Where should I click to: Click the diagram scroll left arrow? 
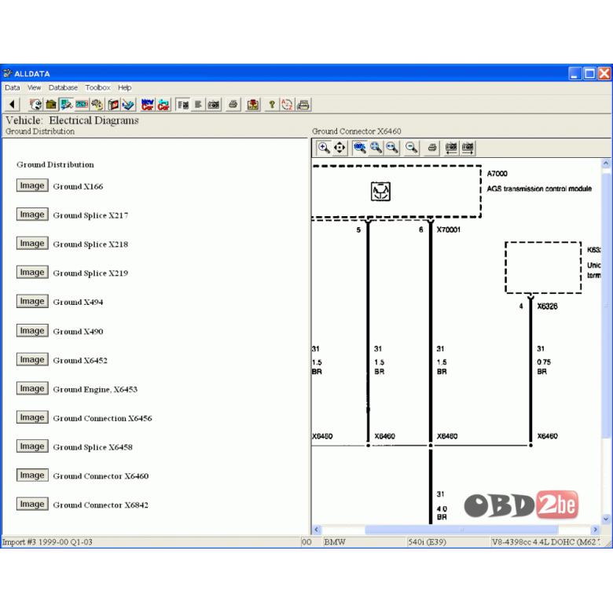point(317,530)
